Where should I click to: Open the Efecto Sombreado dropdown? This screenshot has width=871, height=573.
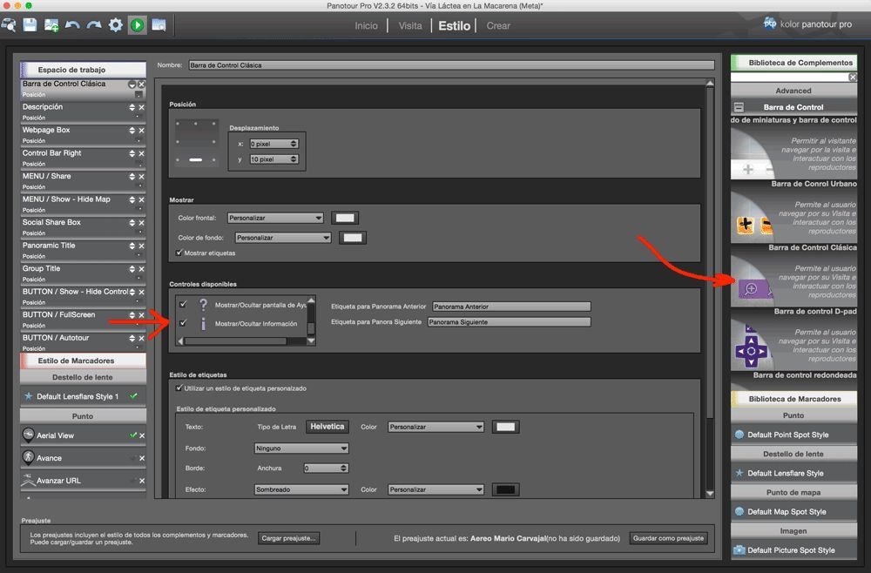(301, 489)
